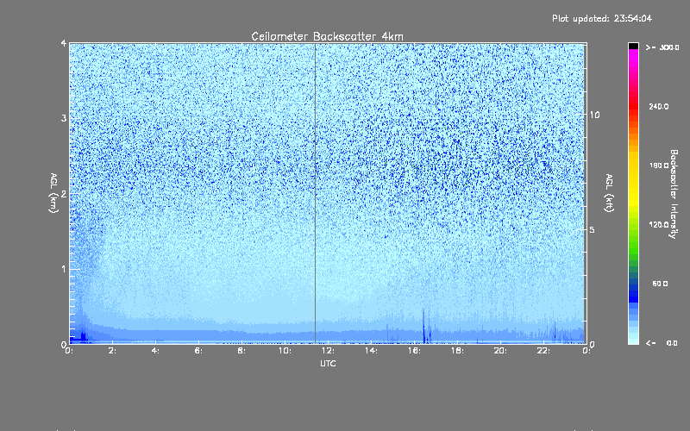Viewport: 690px width, 431px height.
Task: Click the 'Backscatter Intensity' colorbar label
Action: [x=674, y=194]
